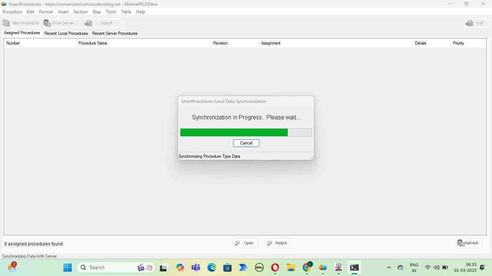This screenshot has width=492, height=276.
Task: Open Wi-Fi network settings tray icon
Action: coord(428,267)
